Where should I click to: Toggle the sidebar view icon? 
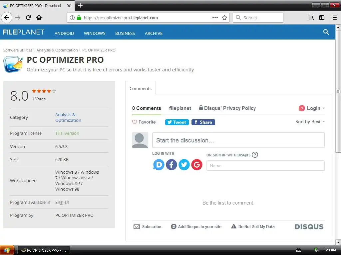pos(322,18)
